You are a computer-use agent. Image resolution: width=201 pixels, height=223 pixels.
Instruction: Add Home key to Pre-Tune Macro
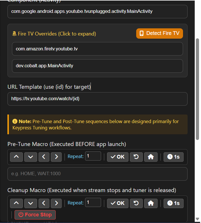point(151,157)
